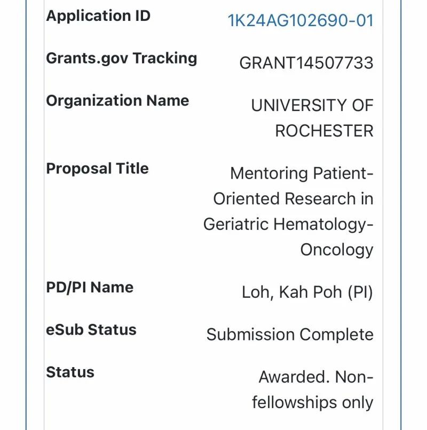Click the Organization Name label
Viewport: 427px width, 430px height.
(117, 101)
